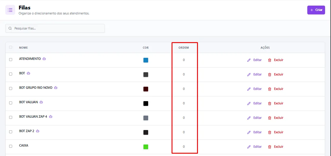Click the ORDEM column header
Viewport: 331px width, 156px height.
[184, 48]
